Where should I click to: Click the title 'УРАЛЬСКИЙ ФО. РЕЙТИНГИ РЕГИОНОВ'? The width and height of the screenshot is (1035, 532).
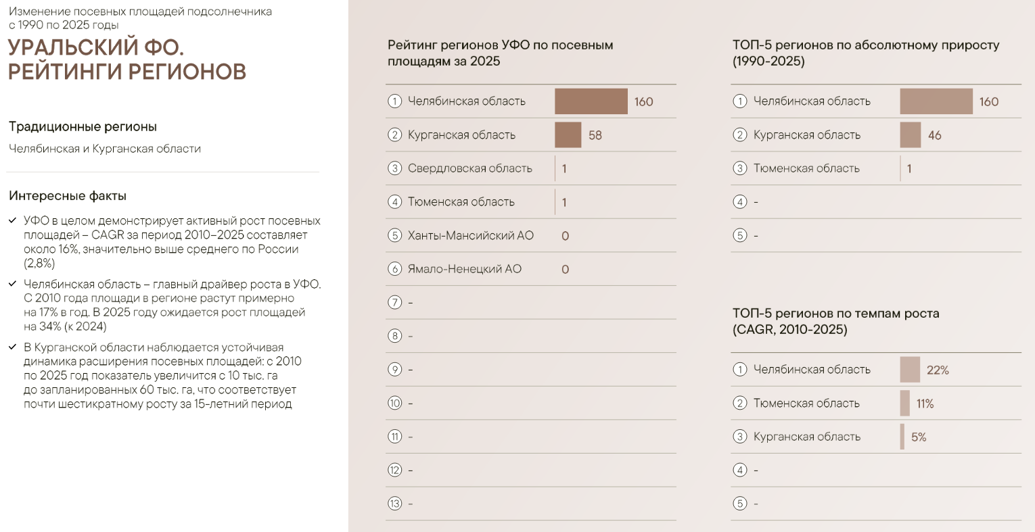127,59
